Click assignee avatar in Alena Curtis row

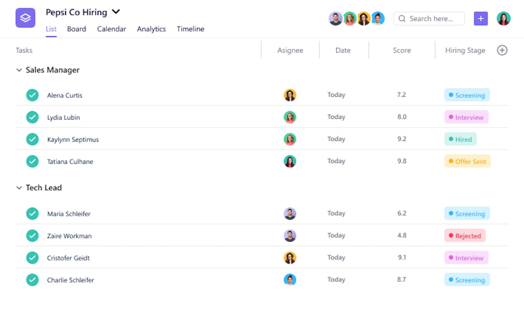click(x=290, y=95)
